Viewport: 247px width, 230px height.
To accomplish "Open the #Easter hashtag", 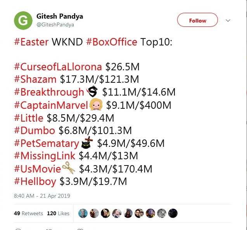I will click(x=31, y=42).
